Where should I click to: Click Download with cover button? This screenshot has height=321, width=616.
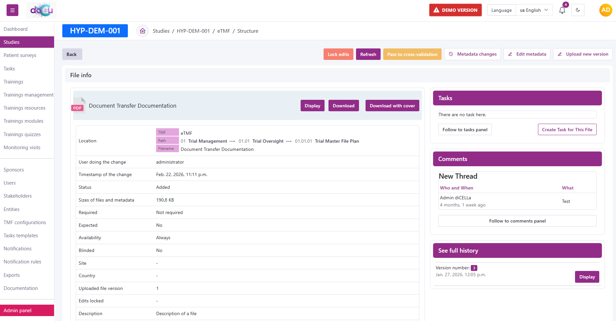(392, 106)
